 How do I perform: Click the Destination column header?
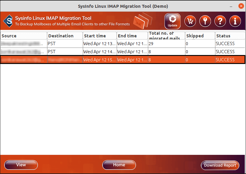pyautogui.click(x=65, y=36)
